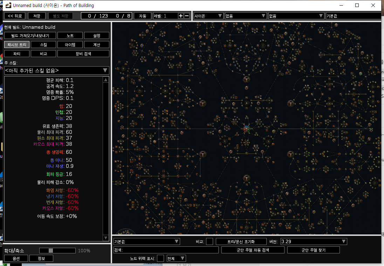Select the Scion start node at tree center
The image size is (384, 266).
(x=246, y=129)
